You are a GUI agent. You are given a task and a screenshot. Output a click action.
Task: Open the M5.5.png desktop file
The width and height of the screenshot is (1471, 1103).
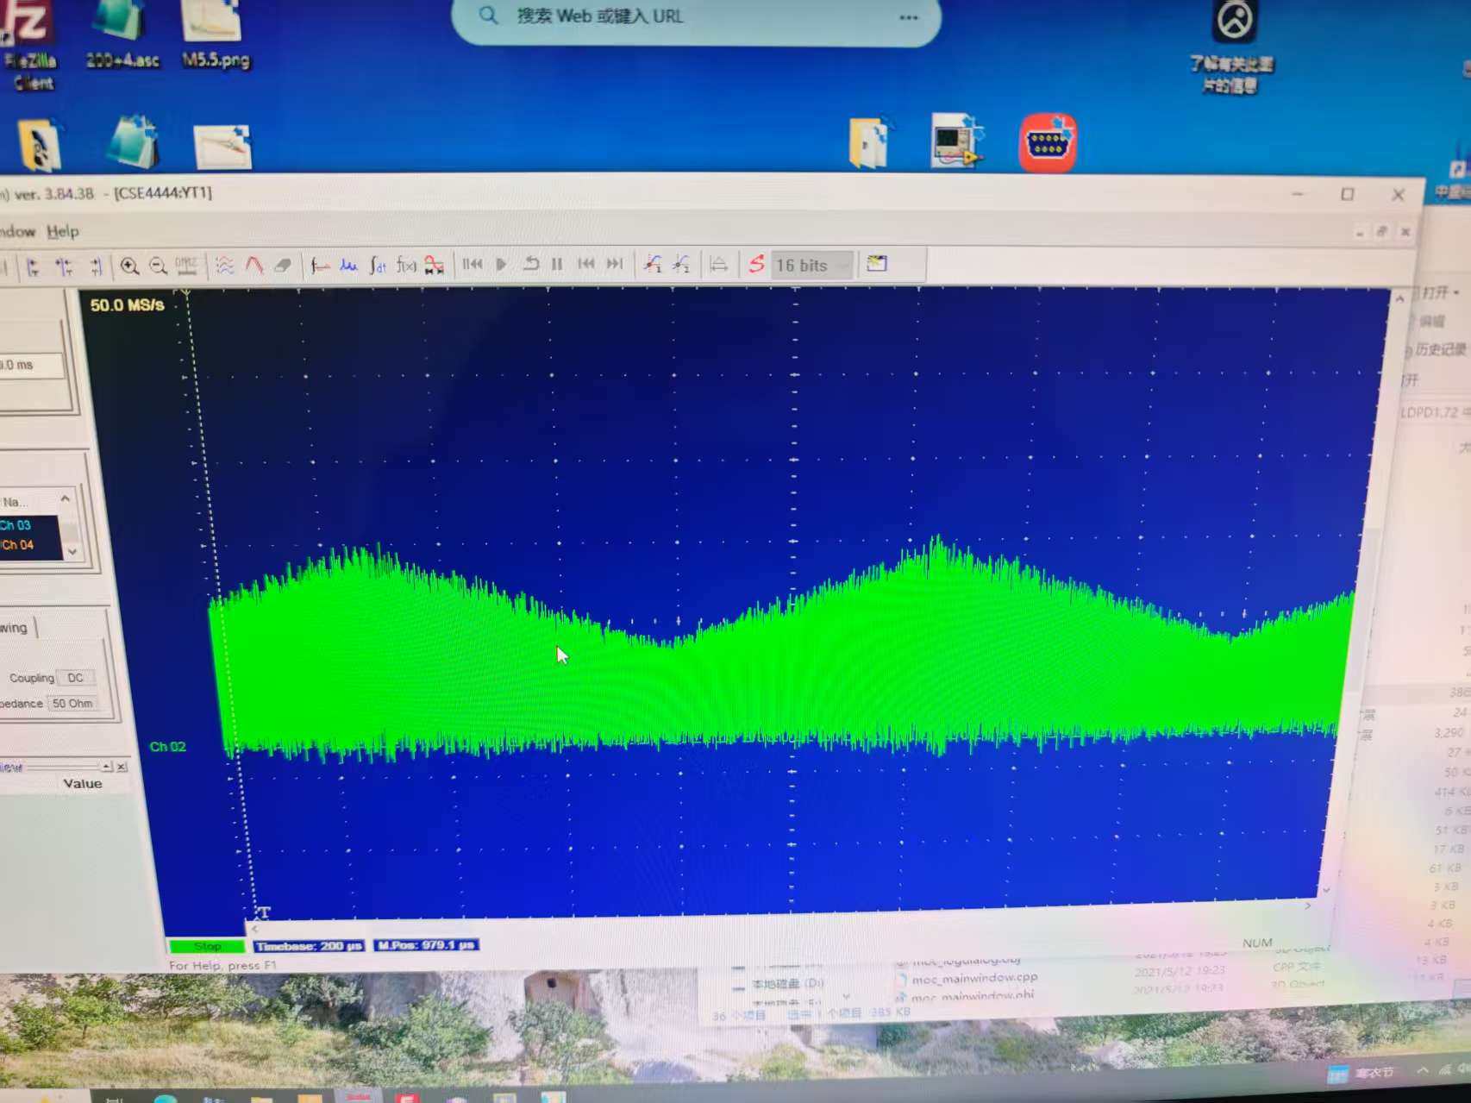coord(216,35)
